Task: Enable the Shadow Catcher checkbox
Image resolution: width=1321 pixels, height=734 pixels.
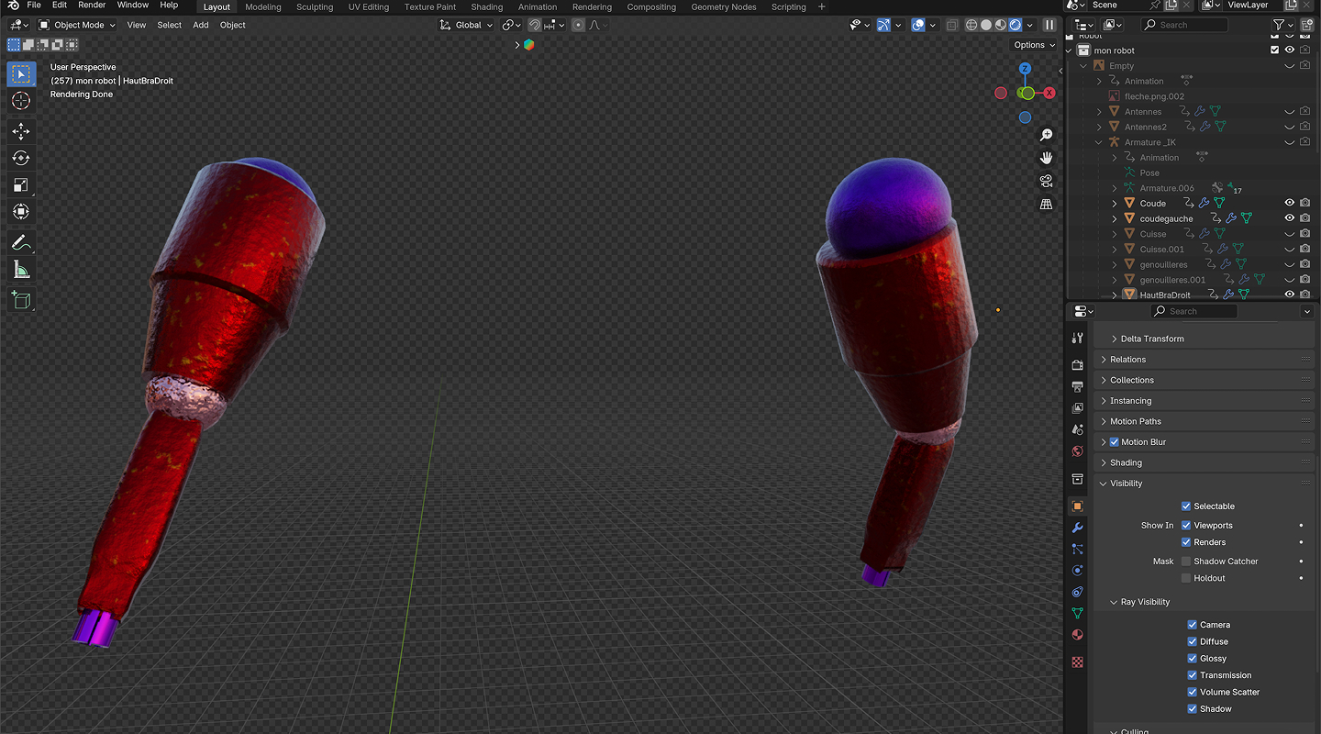Action: coord(1186,562)
